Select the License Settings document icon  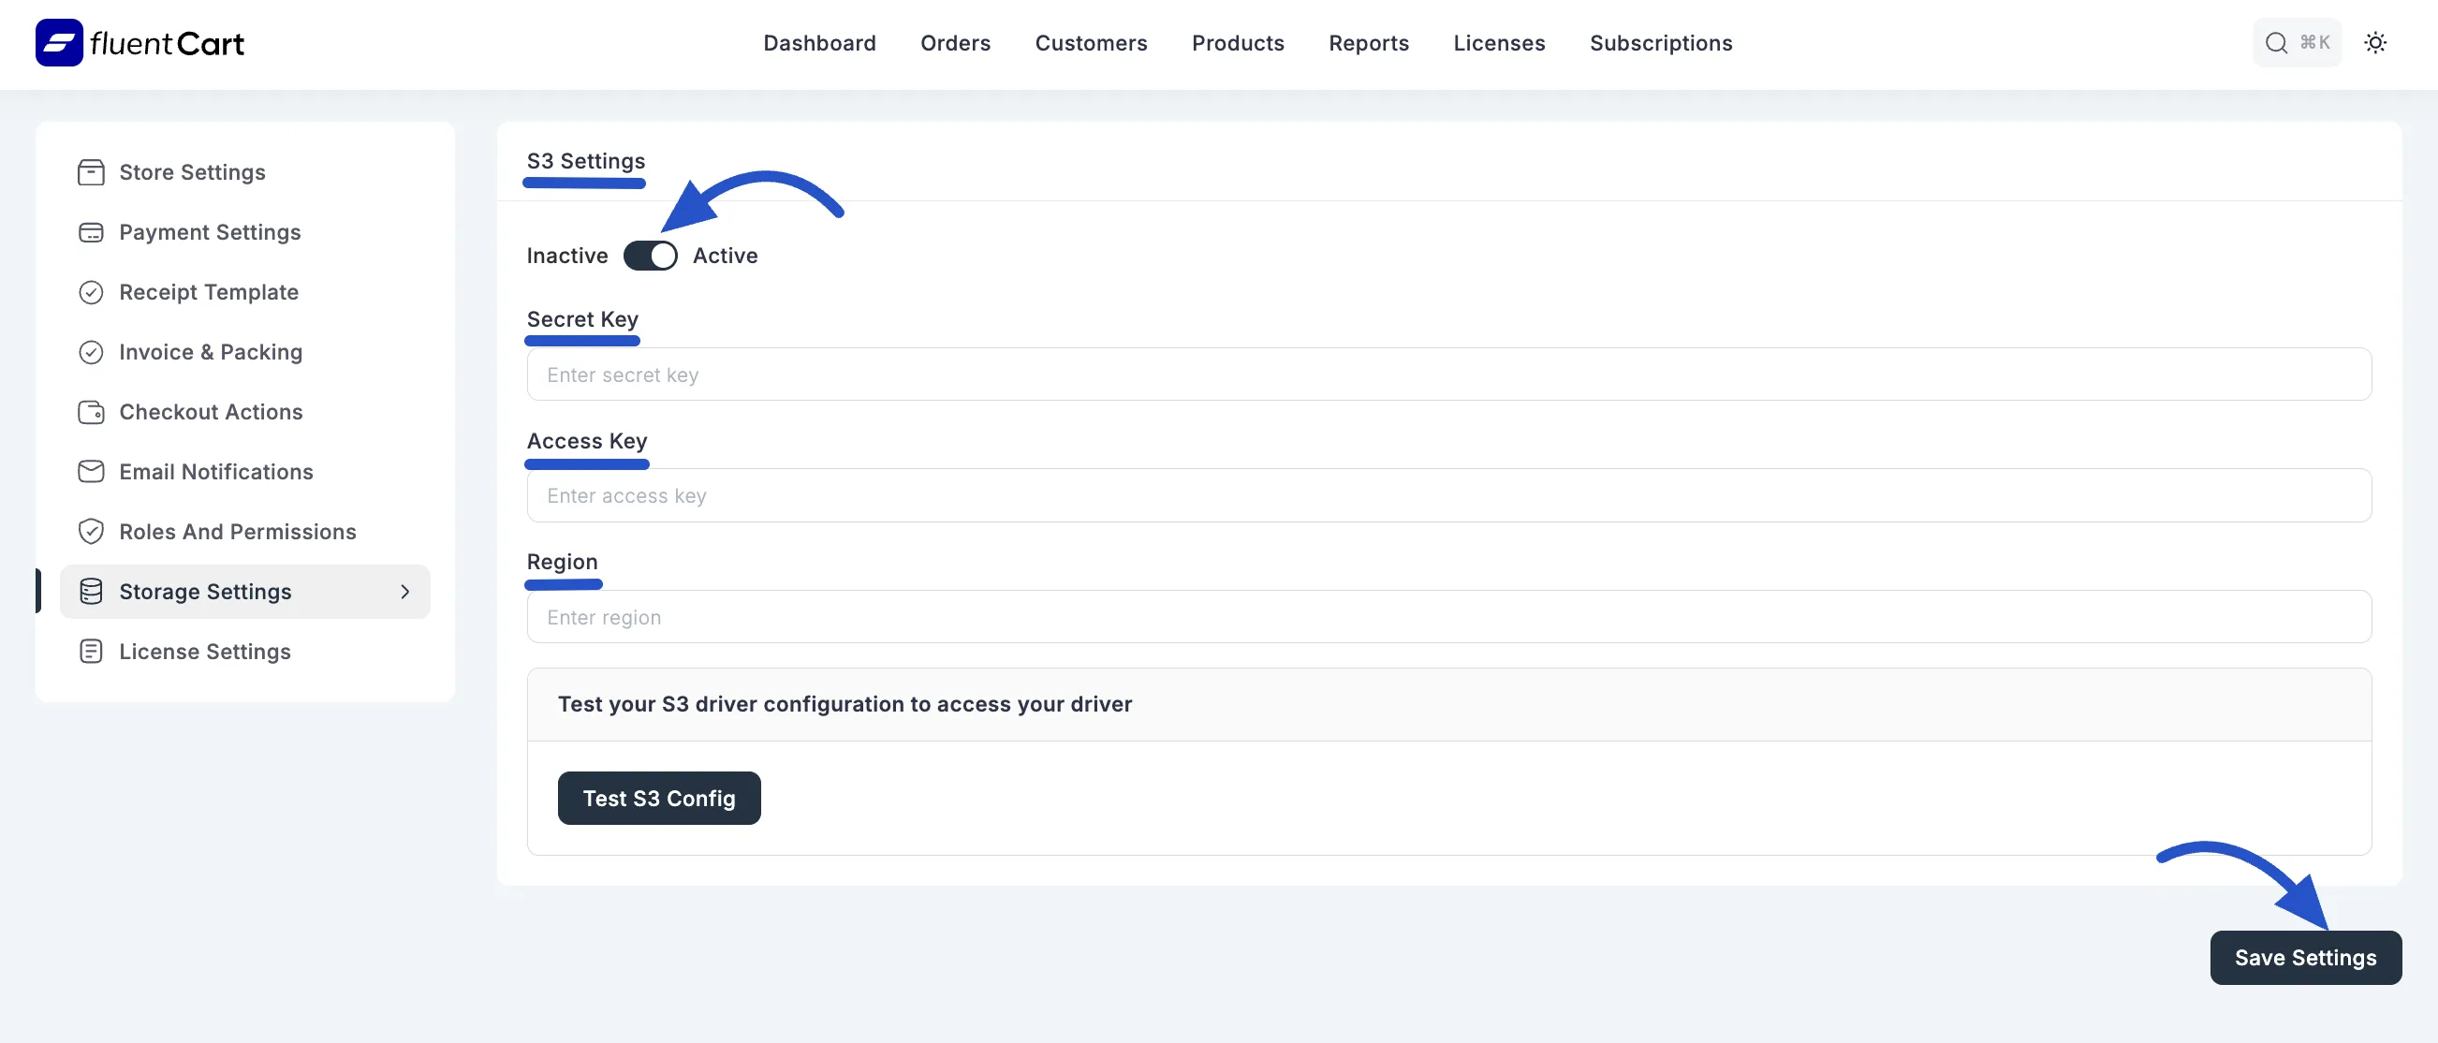click(x=91, y=651)
